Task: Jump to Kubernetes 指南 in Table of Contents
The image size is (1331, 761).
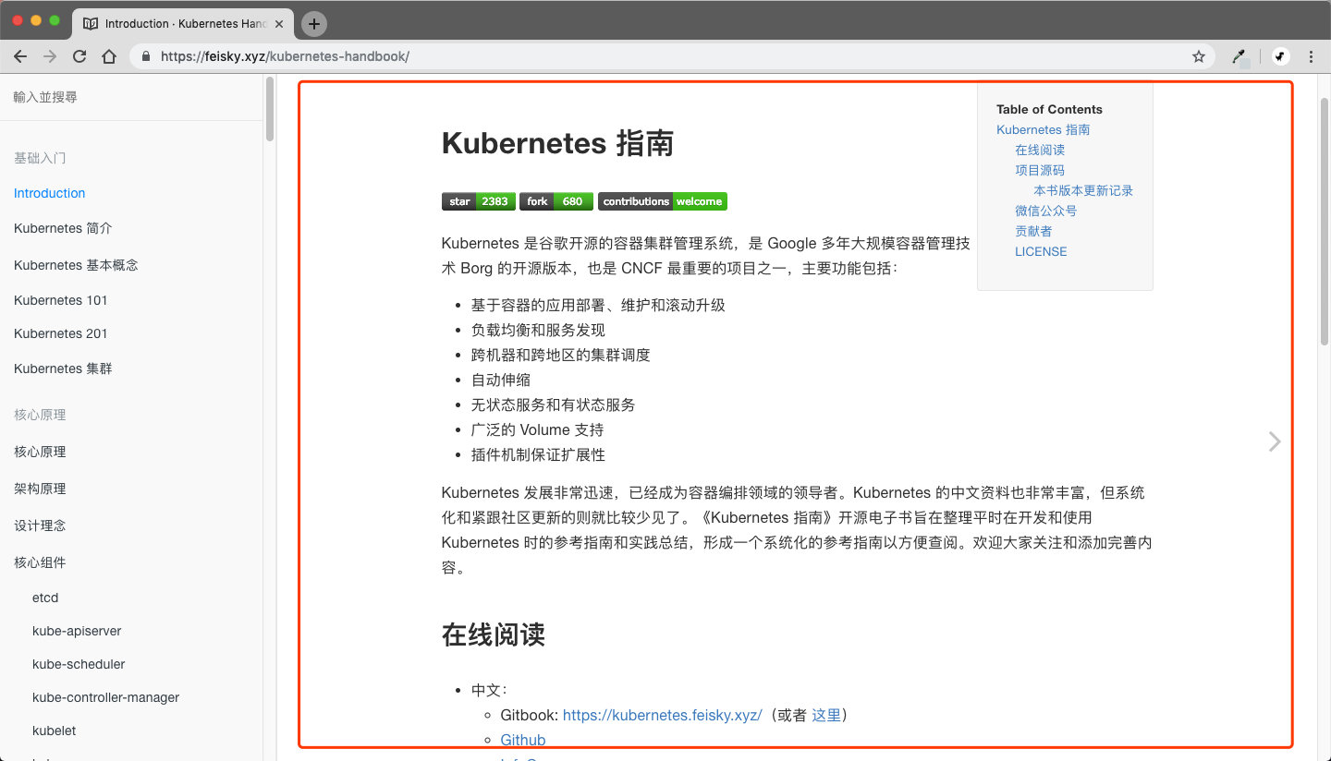Action: pyautogui.click(x=1043, y=129)
